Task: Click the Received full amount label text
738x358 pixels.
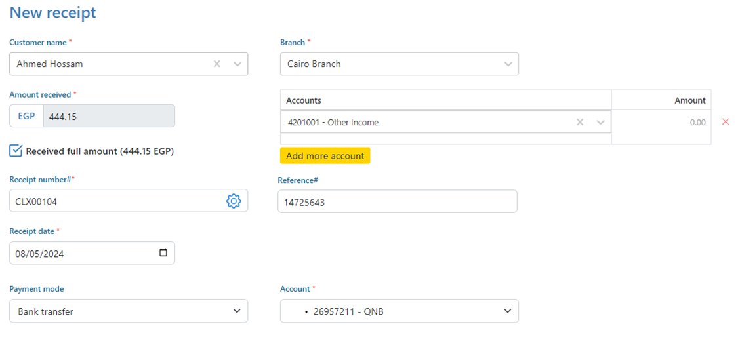Action: [100, 151]
